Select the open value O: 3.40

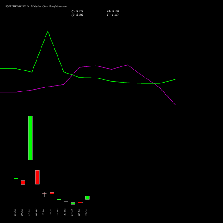tap(77, 15)
